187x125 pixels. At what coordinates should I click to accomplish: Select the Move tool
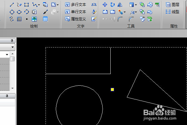(105, 5)
